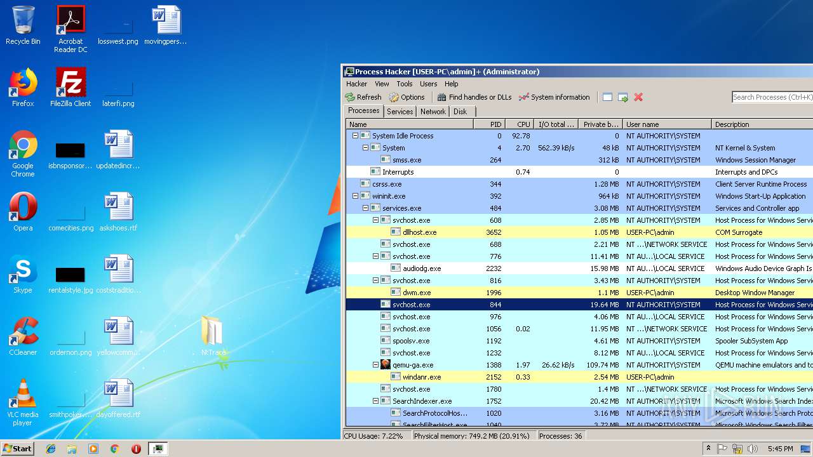Click the red X terminate toolbar icon
Image resolution: width=813 pixels, height=457 pixels.
tap(638, 97)
